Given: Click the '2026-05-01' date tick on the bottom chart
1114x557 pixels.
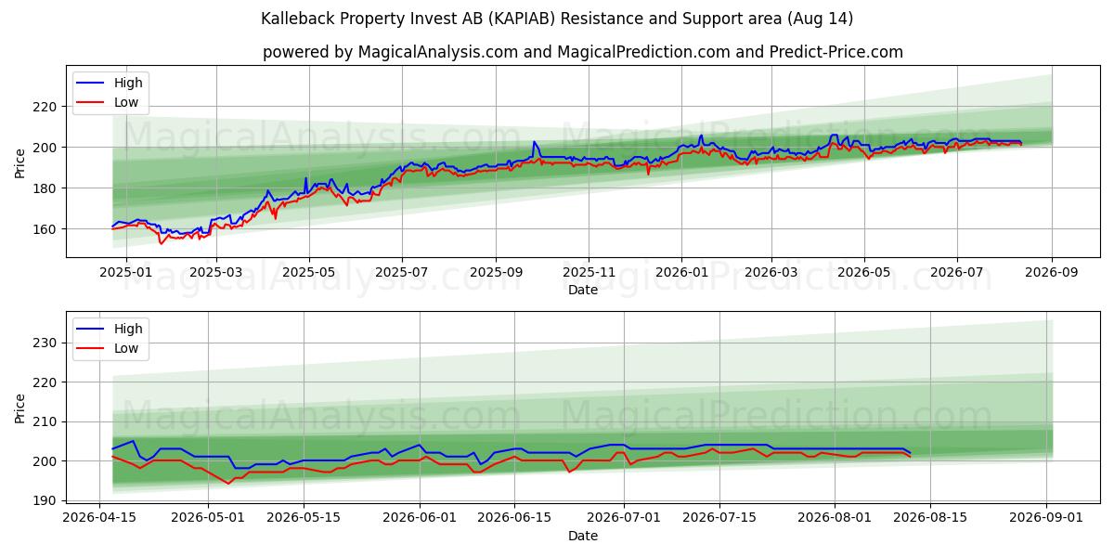Looking at the screenshot, I should (x=207, y=519).
